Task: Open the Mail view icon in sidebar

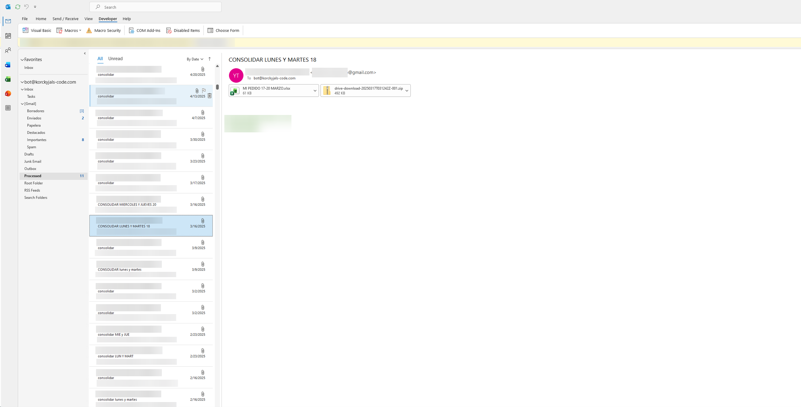Action: [8, 21]
